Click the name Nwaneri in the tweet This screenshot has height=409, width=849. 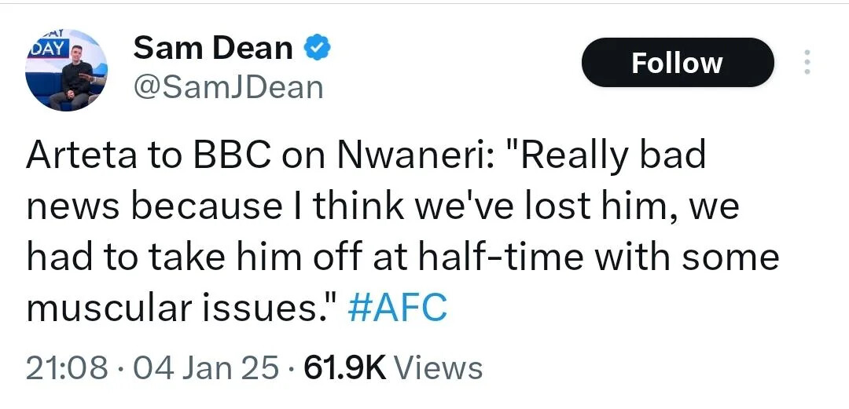pyautogui.click(x=416, y=155)
